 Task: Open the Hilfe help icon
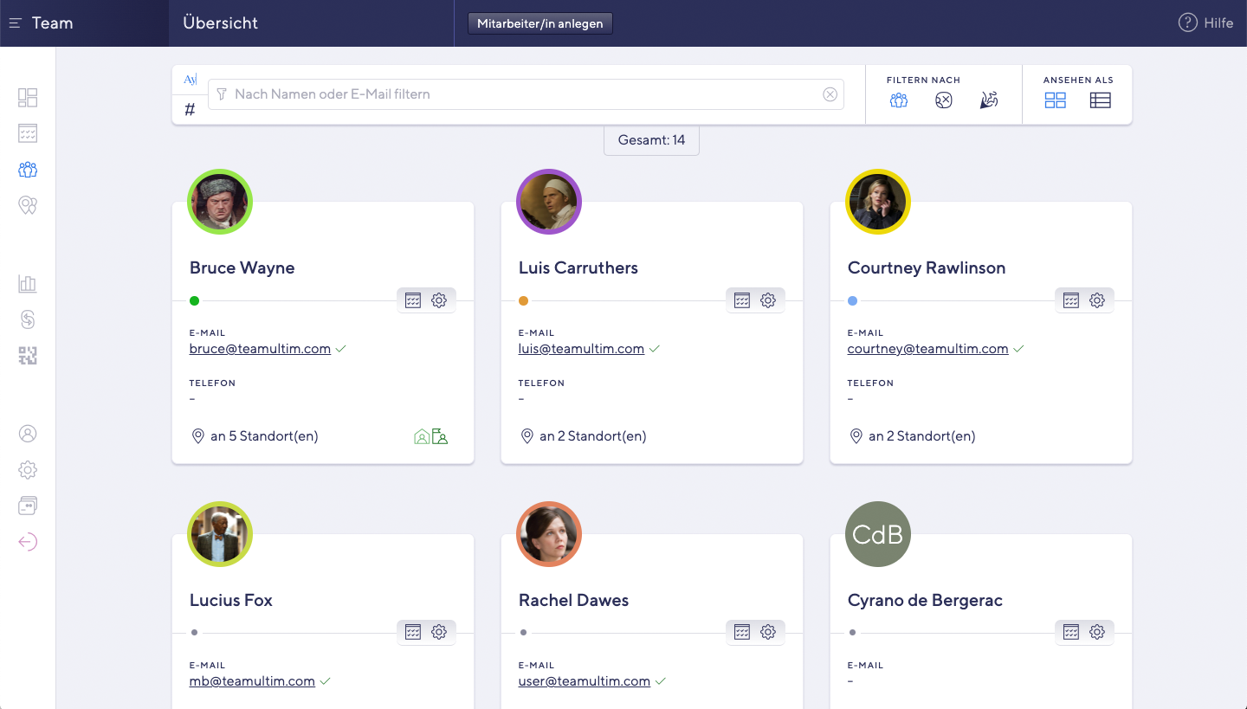1188,23
